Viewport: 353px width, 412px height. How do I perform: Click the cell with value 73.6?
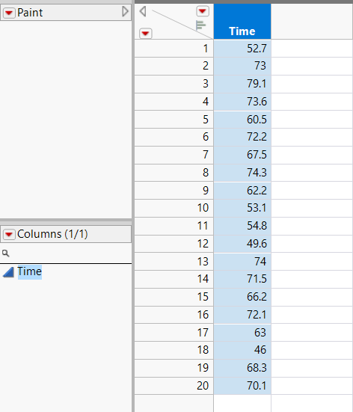click(x=242, y=102)
